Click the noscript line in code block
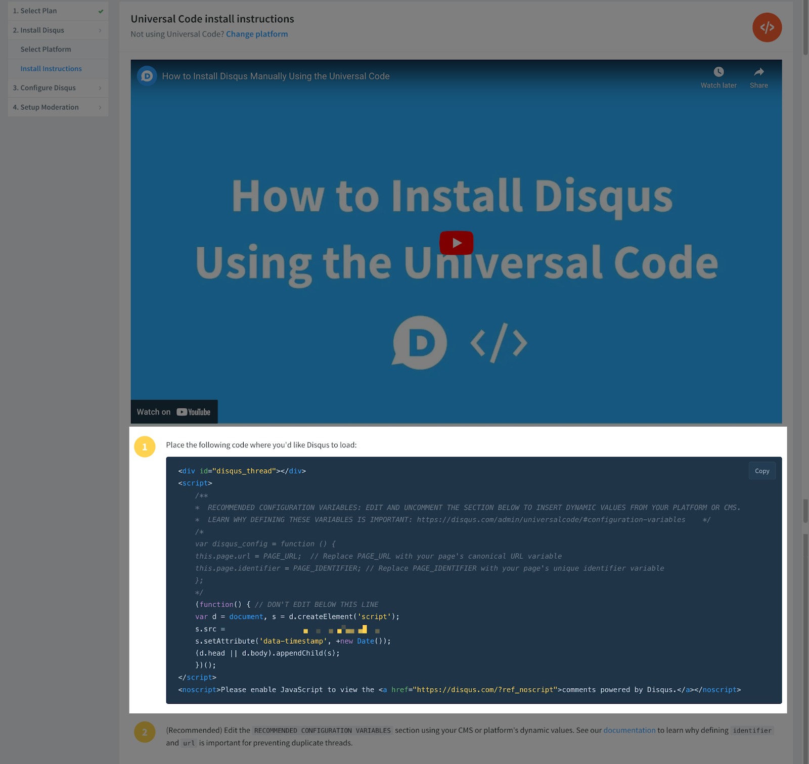The height and width of the screenshot is (764, 809). 460,690
